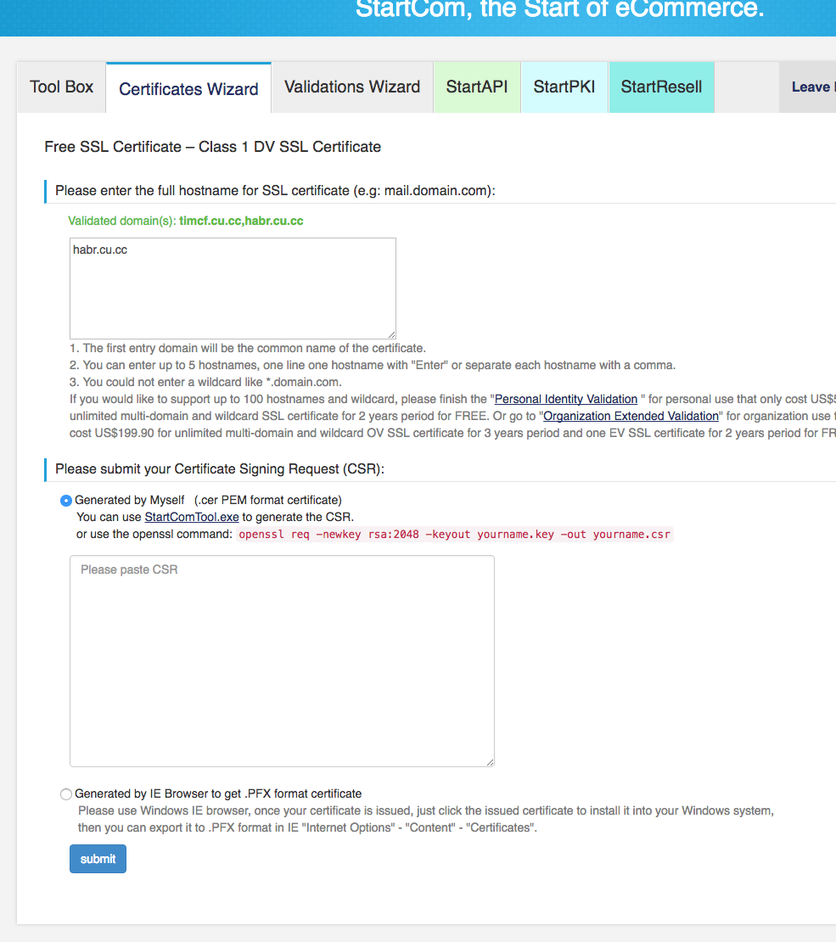Open the Organization Extended Validation link
The image size is (836, 942).
(631, 416)
